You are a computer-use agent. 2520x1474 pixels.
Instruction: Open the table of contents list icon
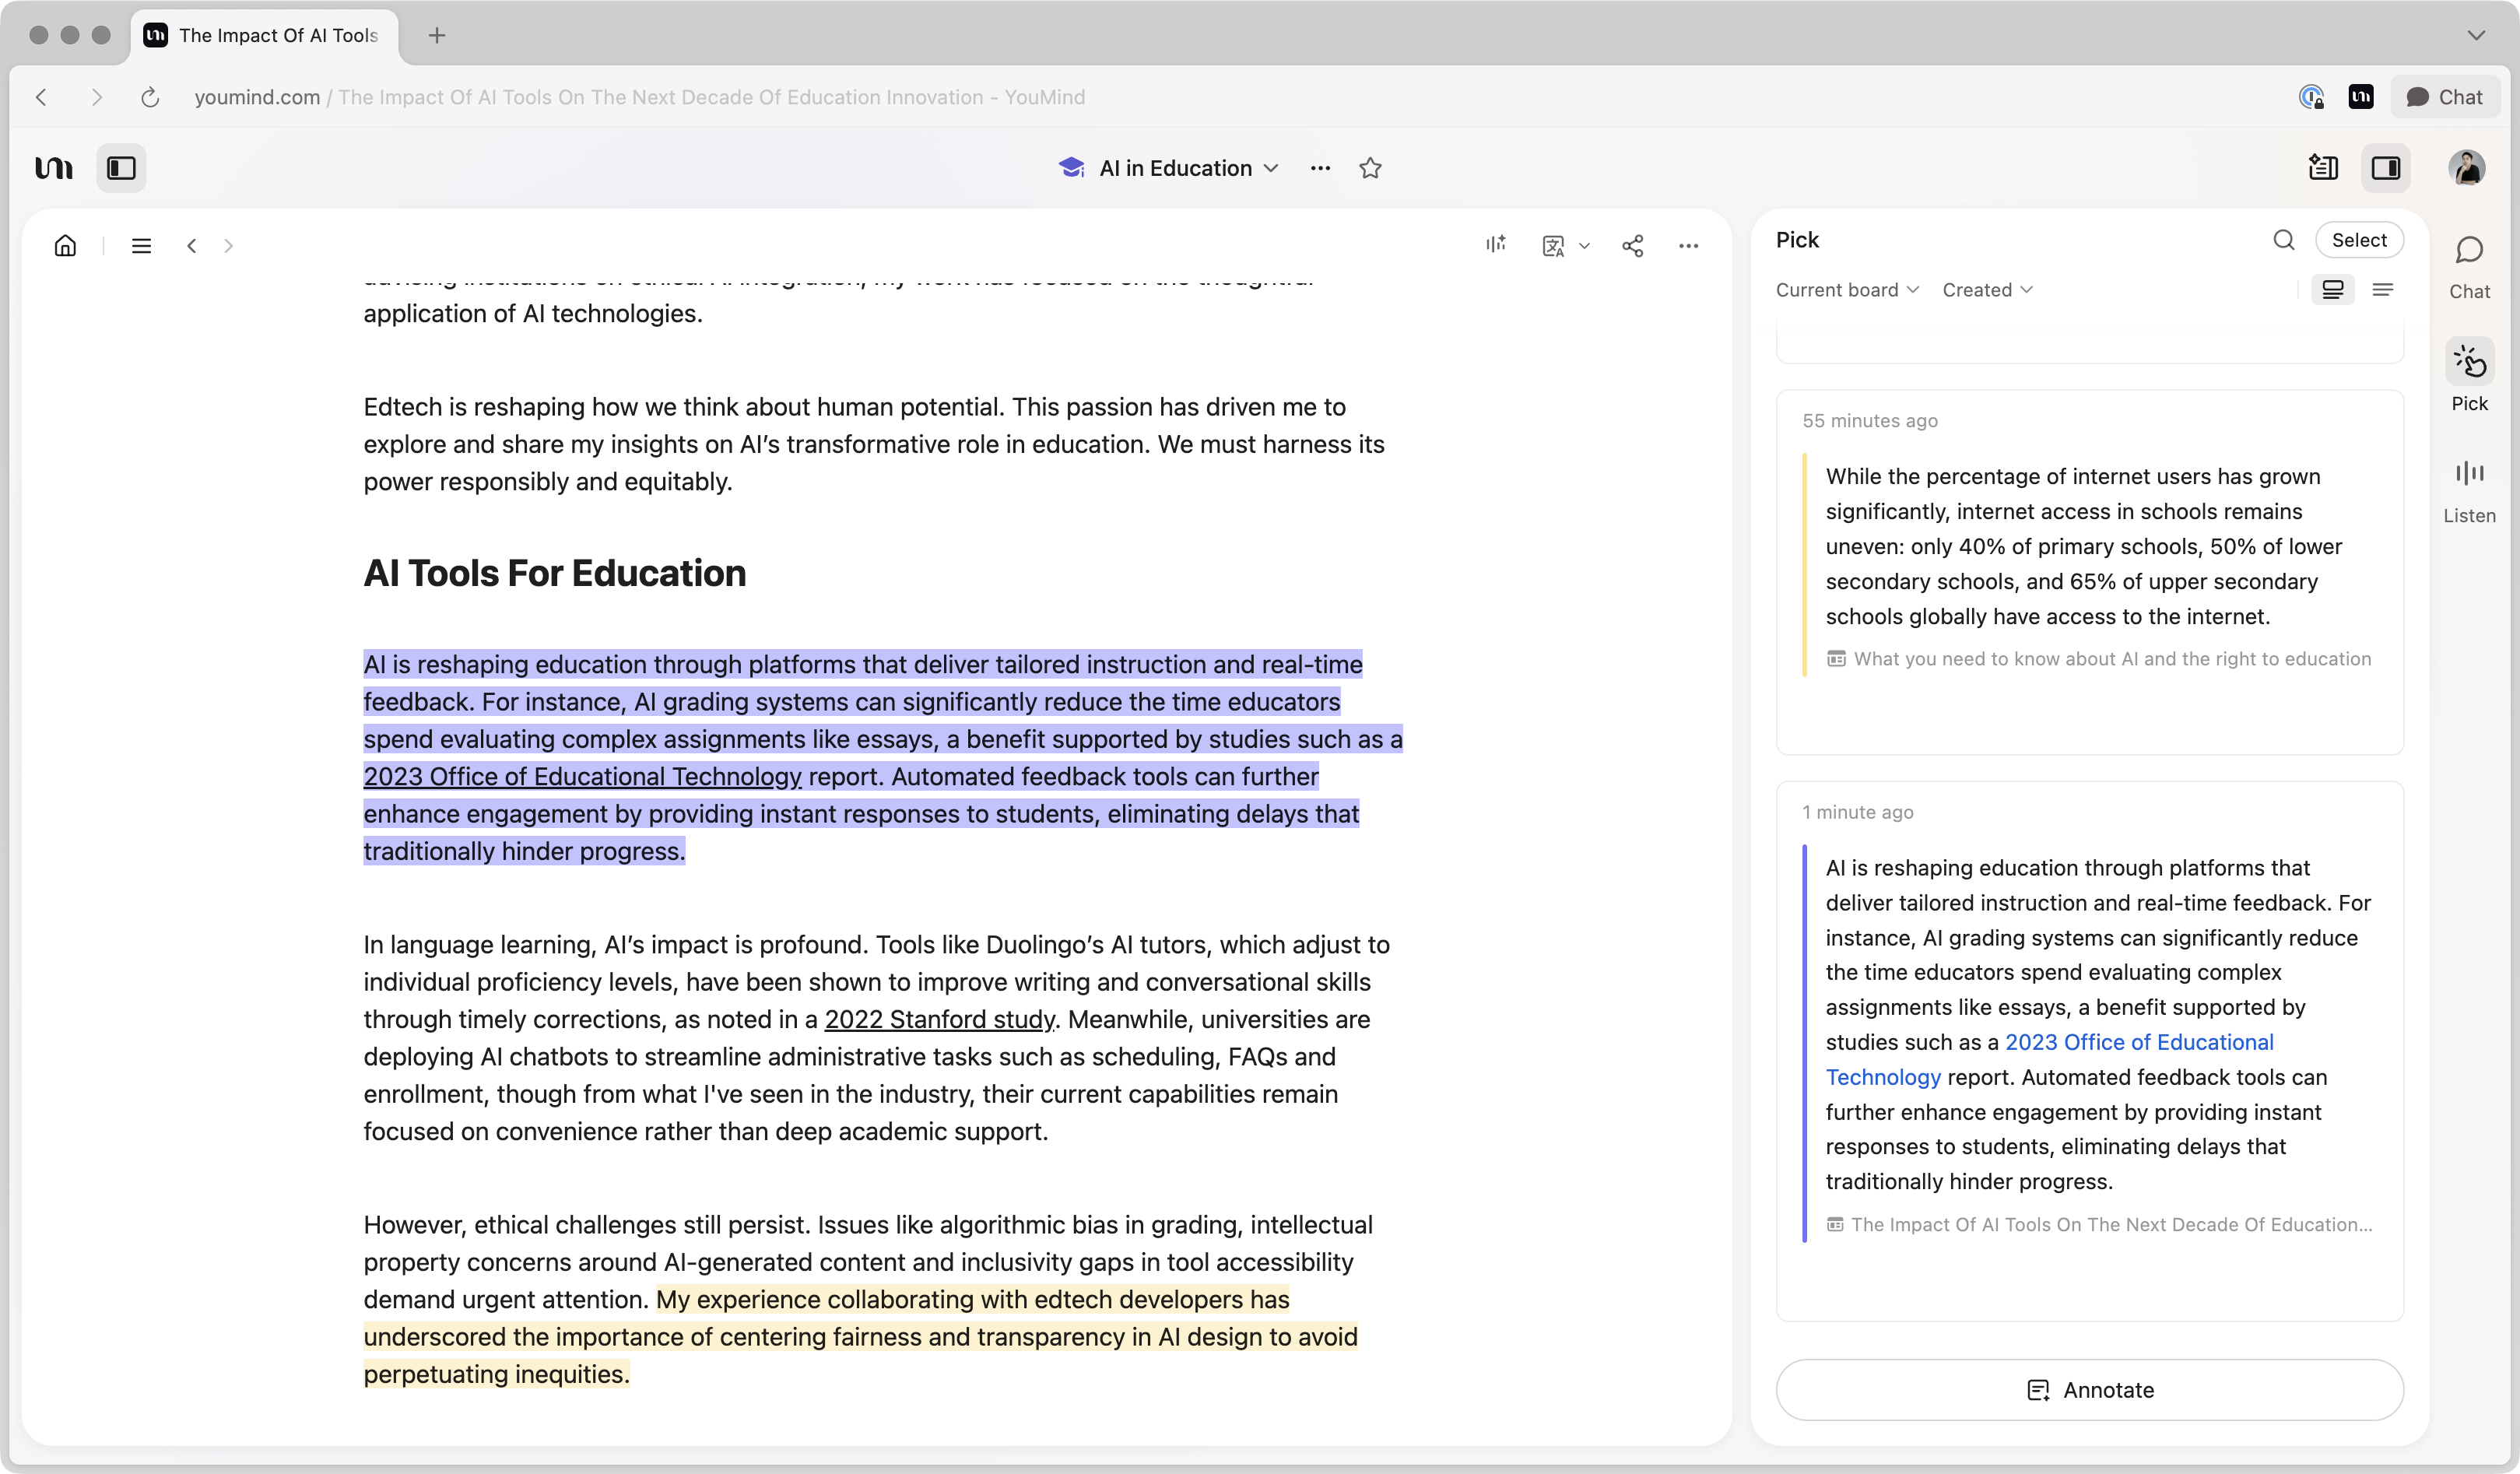tap(141, 246)
